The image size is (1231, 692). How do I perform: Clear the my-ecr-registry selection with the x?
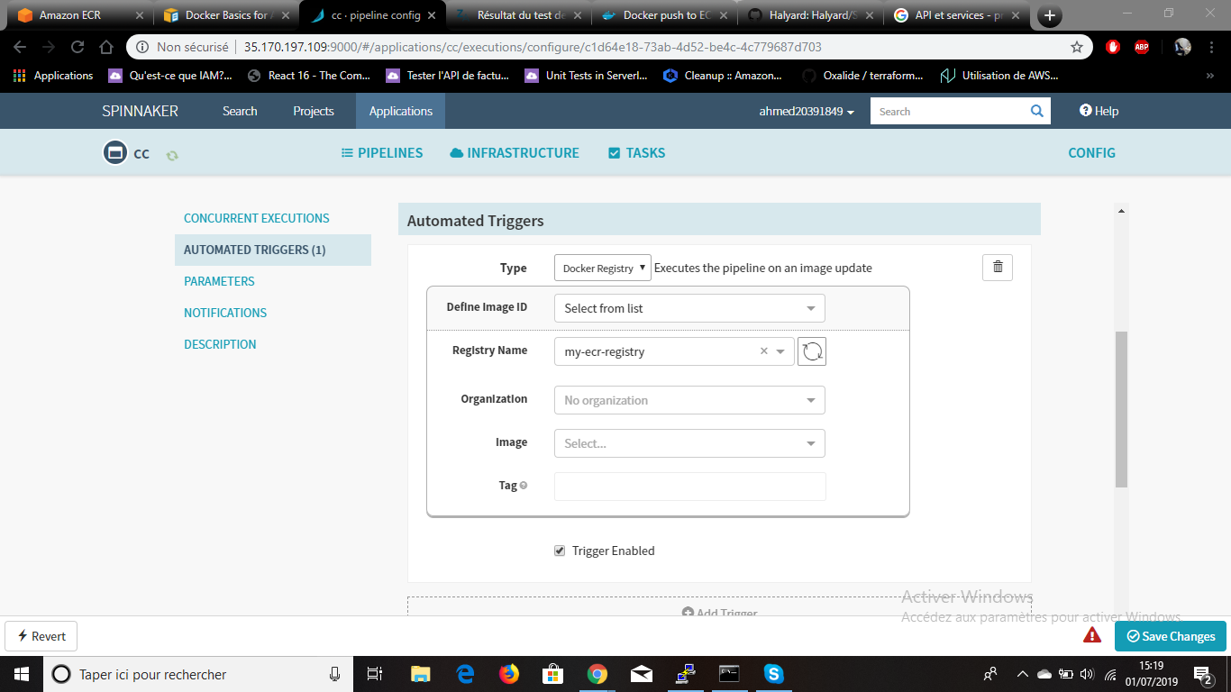763,351
